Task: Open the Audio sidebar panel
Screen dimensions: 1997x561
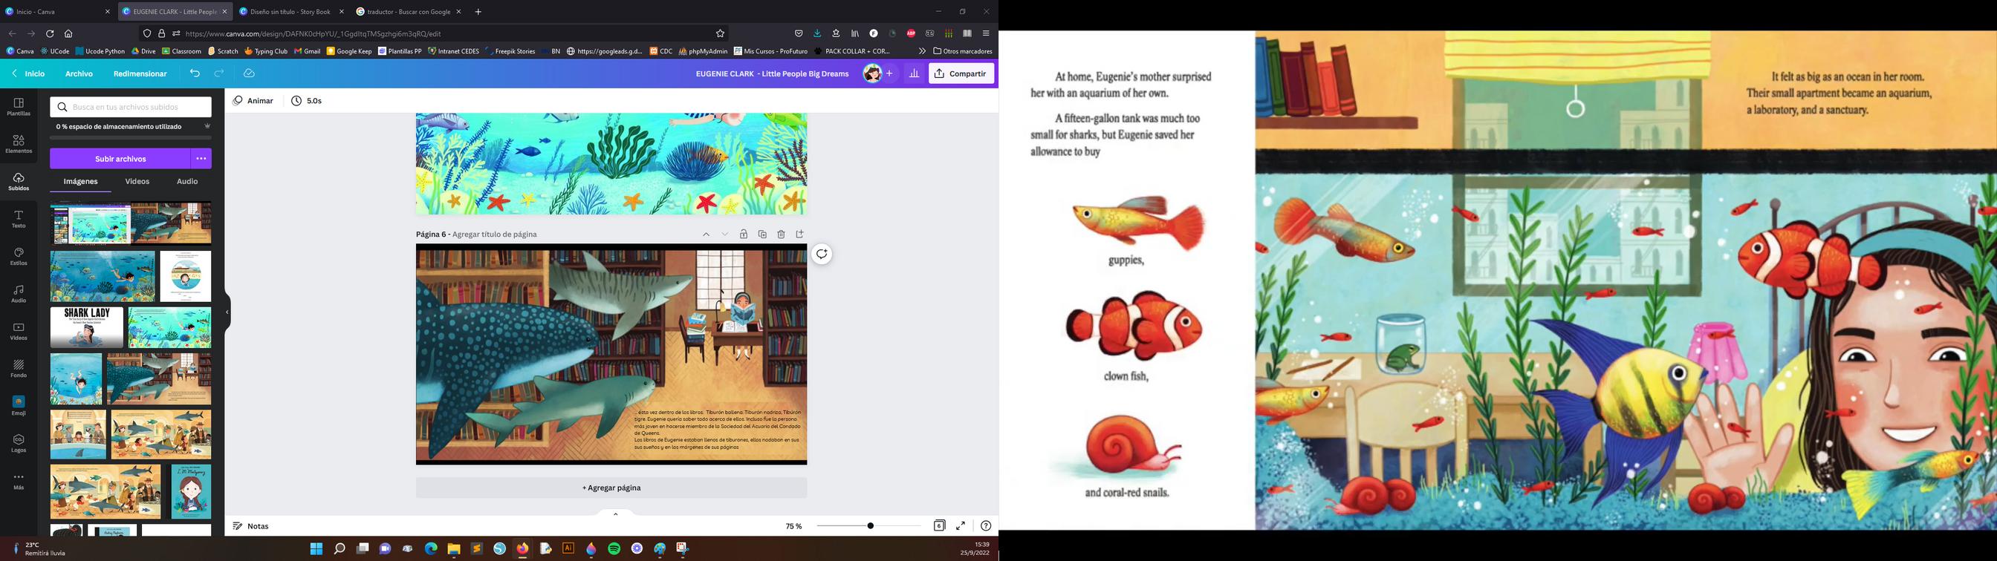Action: [x=19, y=294]
